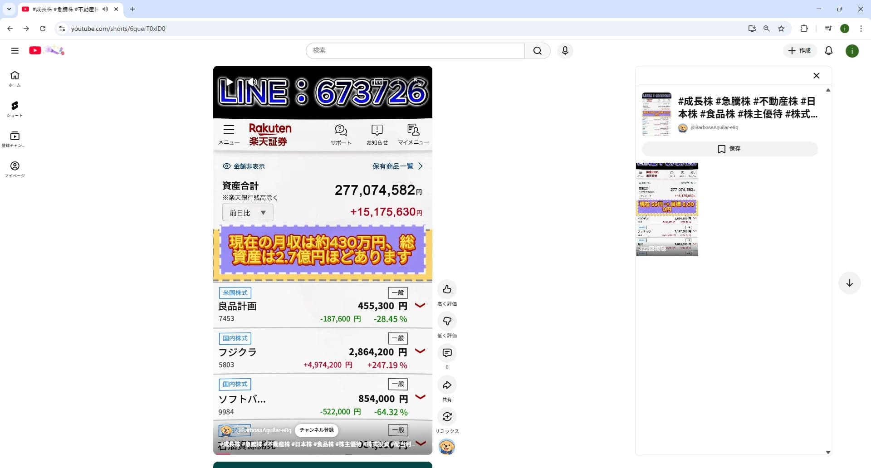Bookmark this page with the star
871x468 pixels.
(x=781, y=29)
